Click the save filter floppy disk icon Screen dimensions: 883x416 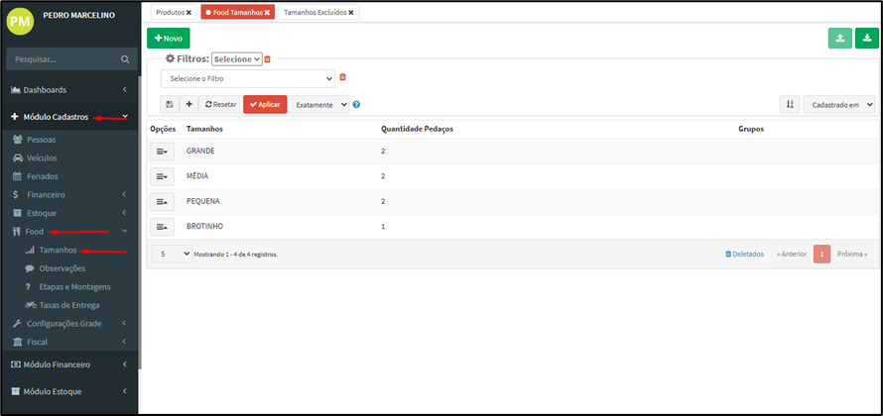170,104
